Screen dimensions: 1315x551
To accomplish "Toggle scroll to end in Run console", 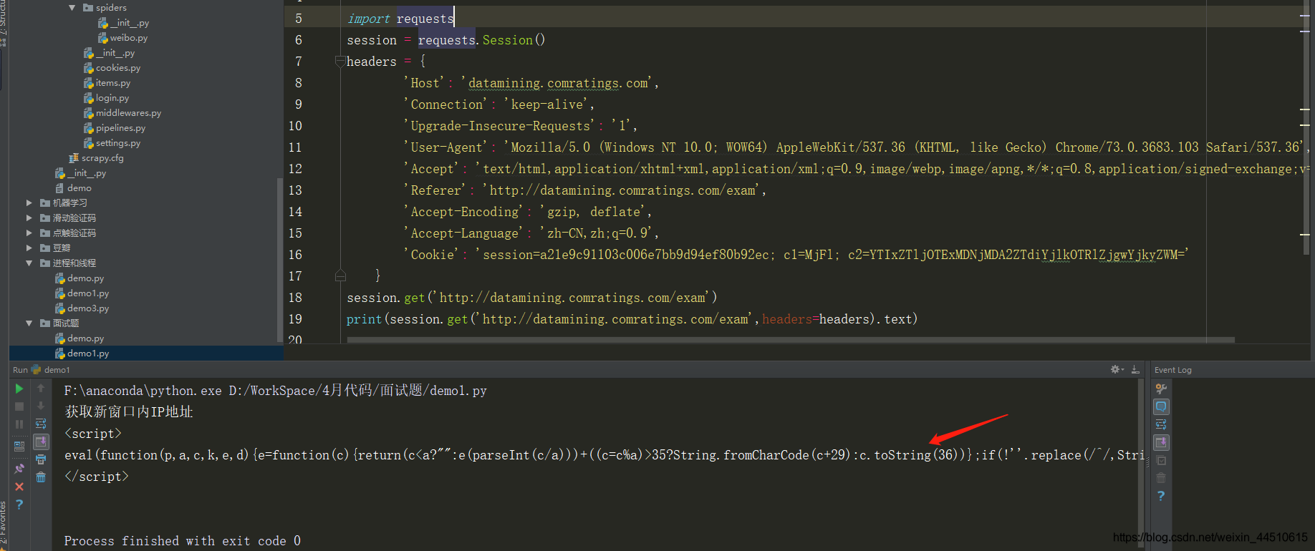I will (x=41, y=442).
